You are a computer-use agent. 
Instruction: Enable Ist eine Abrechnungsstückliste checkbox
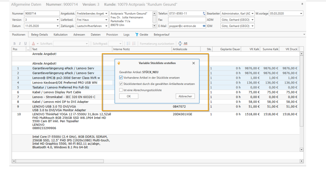pyautogui.click(x=121, y=90)
